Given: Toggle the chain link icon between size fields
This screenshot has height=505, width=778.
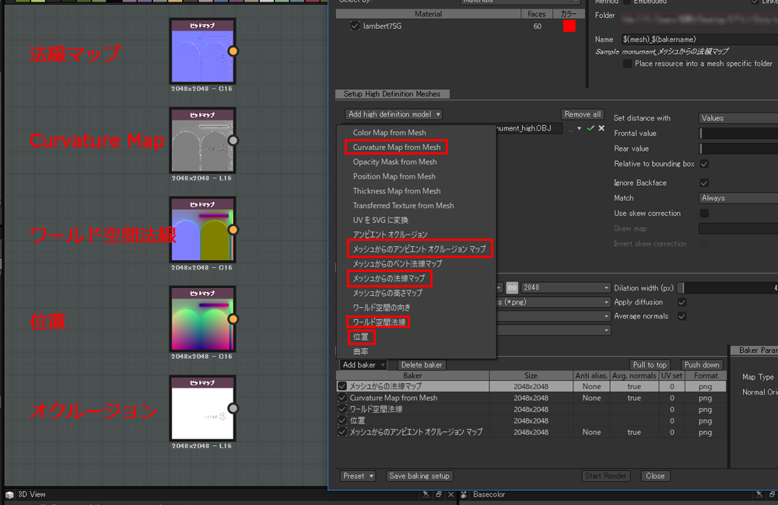Looking at the screenshot, I should click(x=512, y=287).
